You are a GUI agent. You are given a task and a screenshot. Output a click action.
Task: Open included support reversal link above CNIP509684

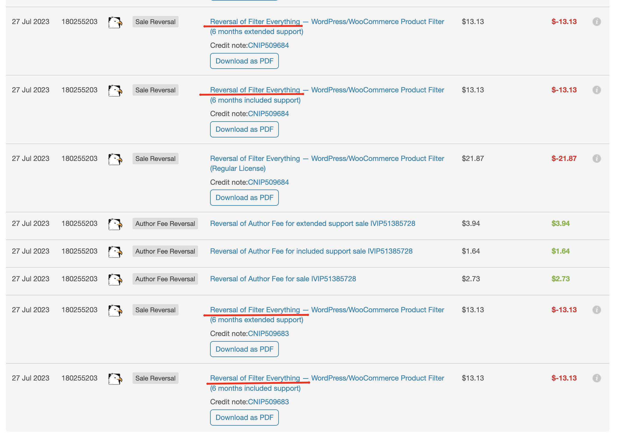coord(327,95)
